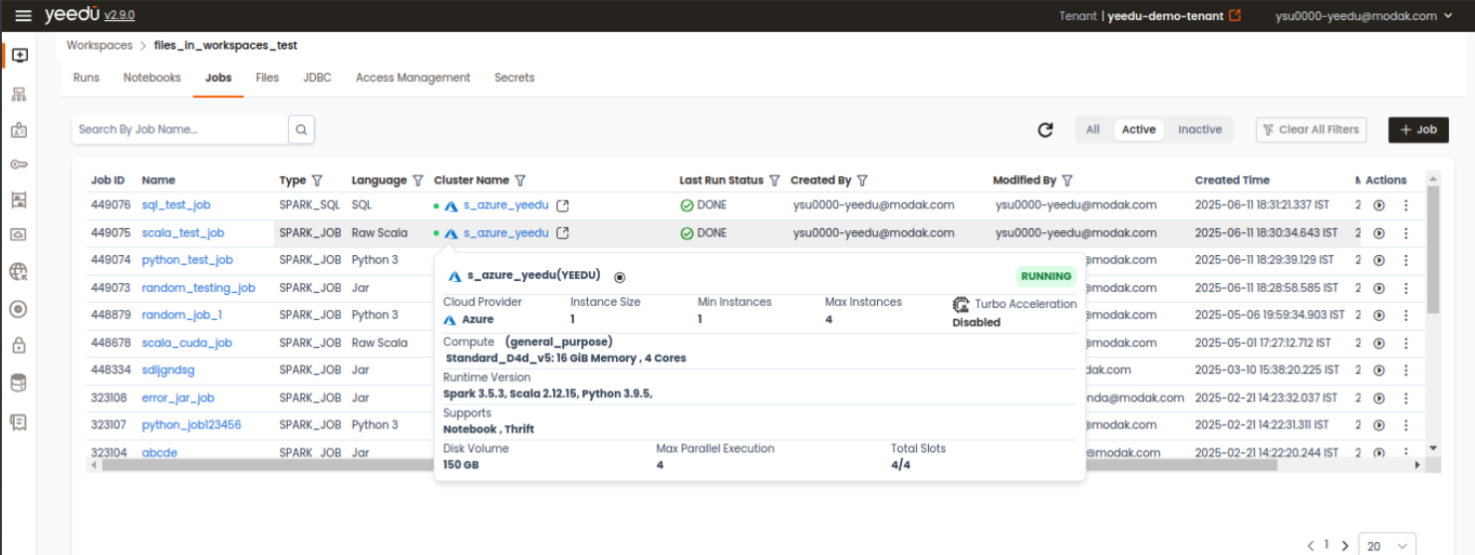
Task: Click in Search By Job Name field
Action: (180, 130)
